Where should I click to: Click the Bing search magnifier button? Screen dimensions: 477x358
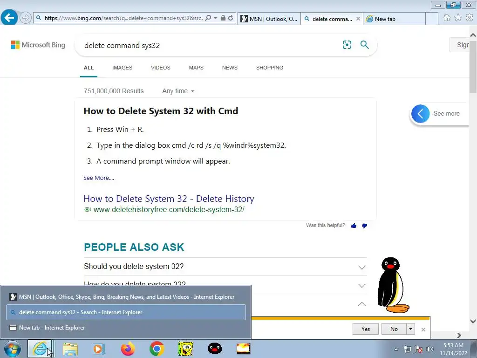click(364, 45)
